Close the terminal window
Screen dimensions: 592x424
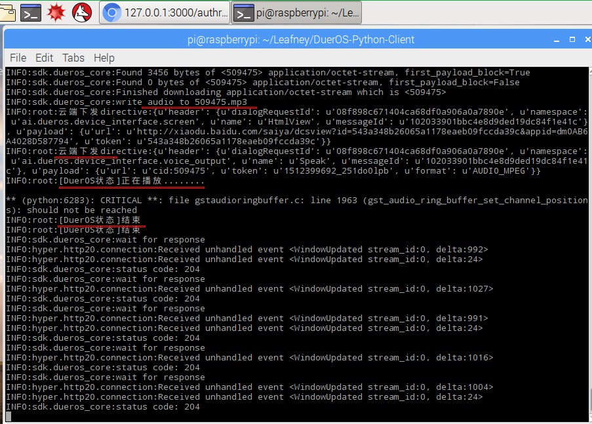[588, 39]
